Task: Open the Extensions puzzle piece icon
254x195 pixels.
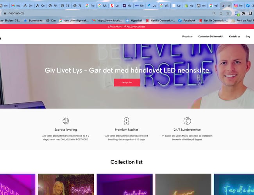Action: pos(243,13)
